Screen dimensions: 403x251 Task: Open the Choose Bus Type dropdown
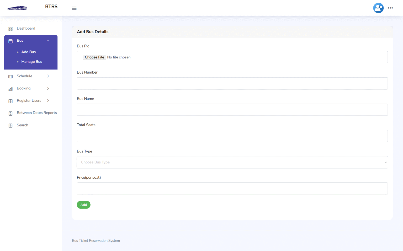click(232, 162)
